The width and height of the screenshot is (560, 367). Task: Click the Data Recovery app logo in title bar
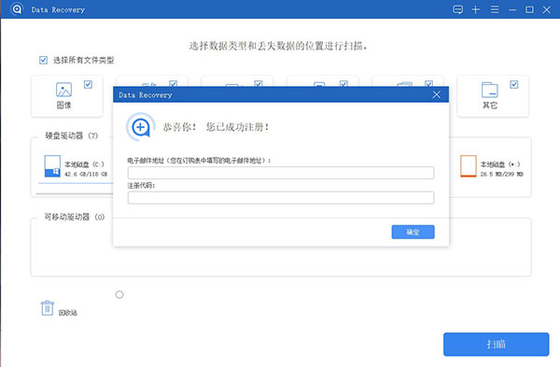click(17, 9)
